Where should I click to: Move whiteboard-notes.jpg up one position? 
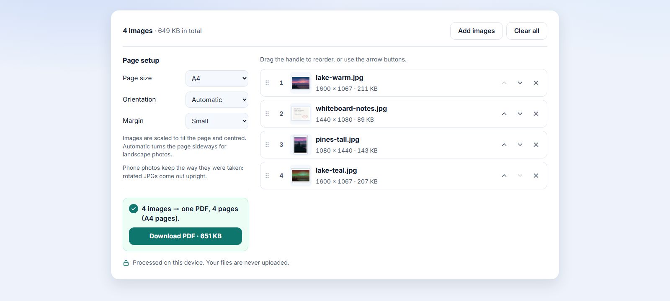pyautogui.click(x=504, y=114)
